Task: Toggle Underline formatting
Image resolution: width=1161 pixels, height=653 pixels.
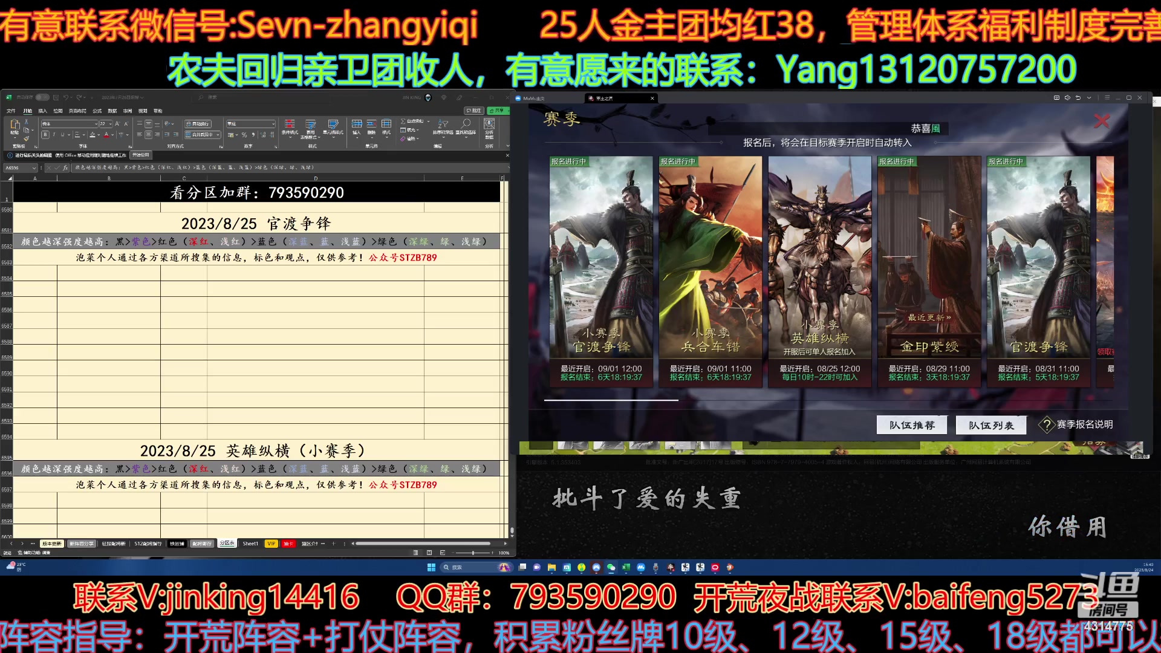Action: pos(62,135)
